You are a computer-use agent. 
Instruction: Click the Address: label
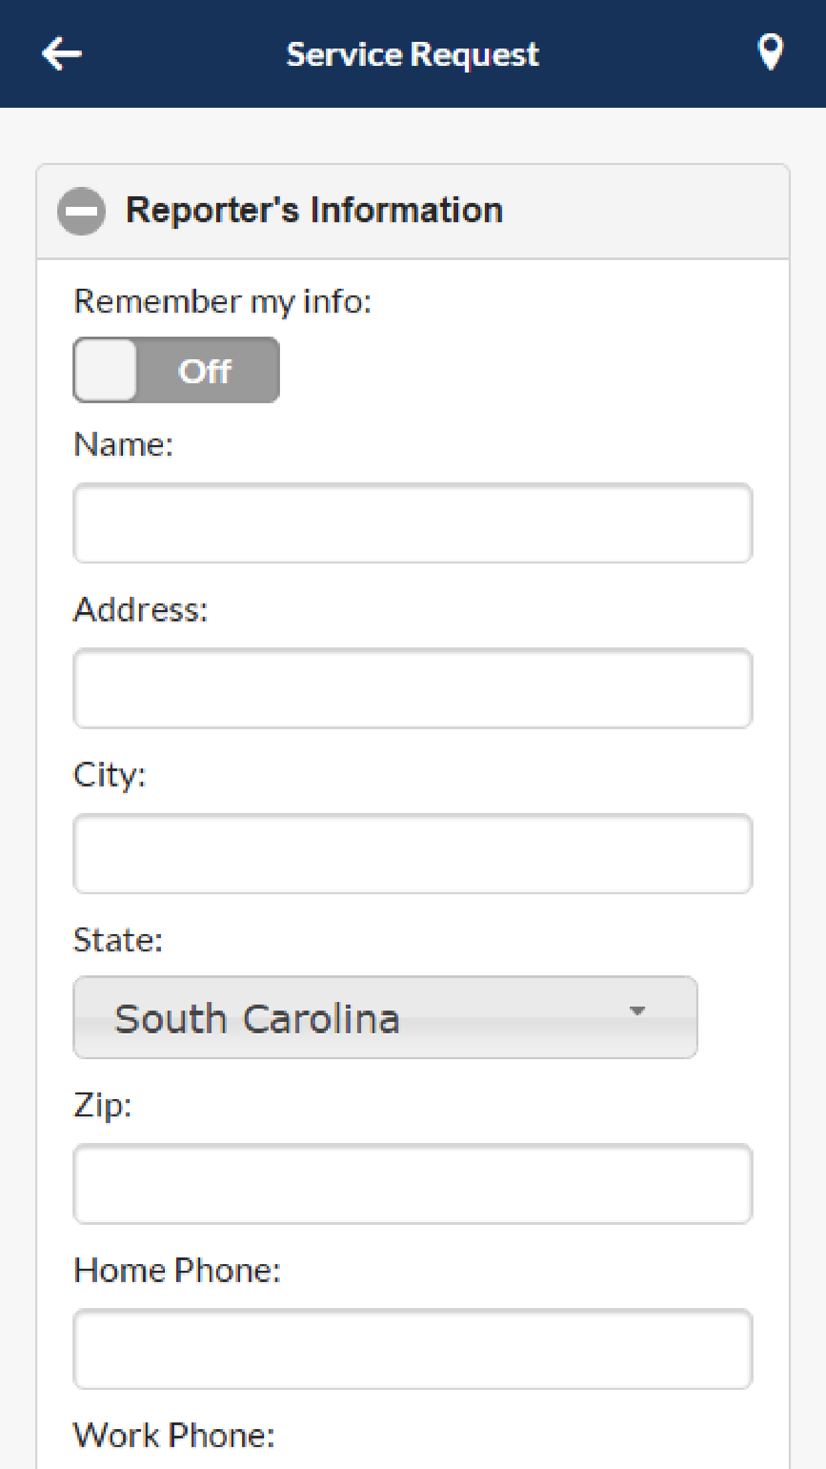point(141,609)
